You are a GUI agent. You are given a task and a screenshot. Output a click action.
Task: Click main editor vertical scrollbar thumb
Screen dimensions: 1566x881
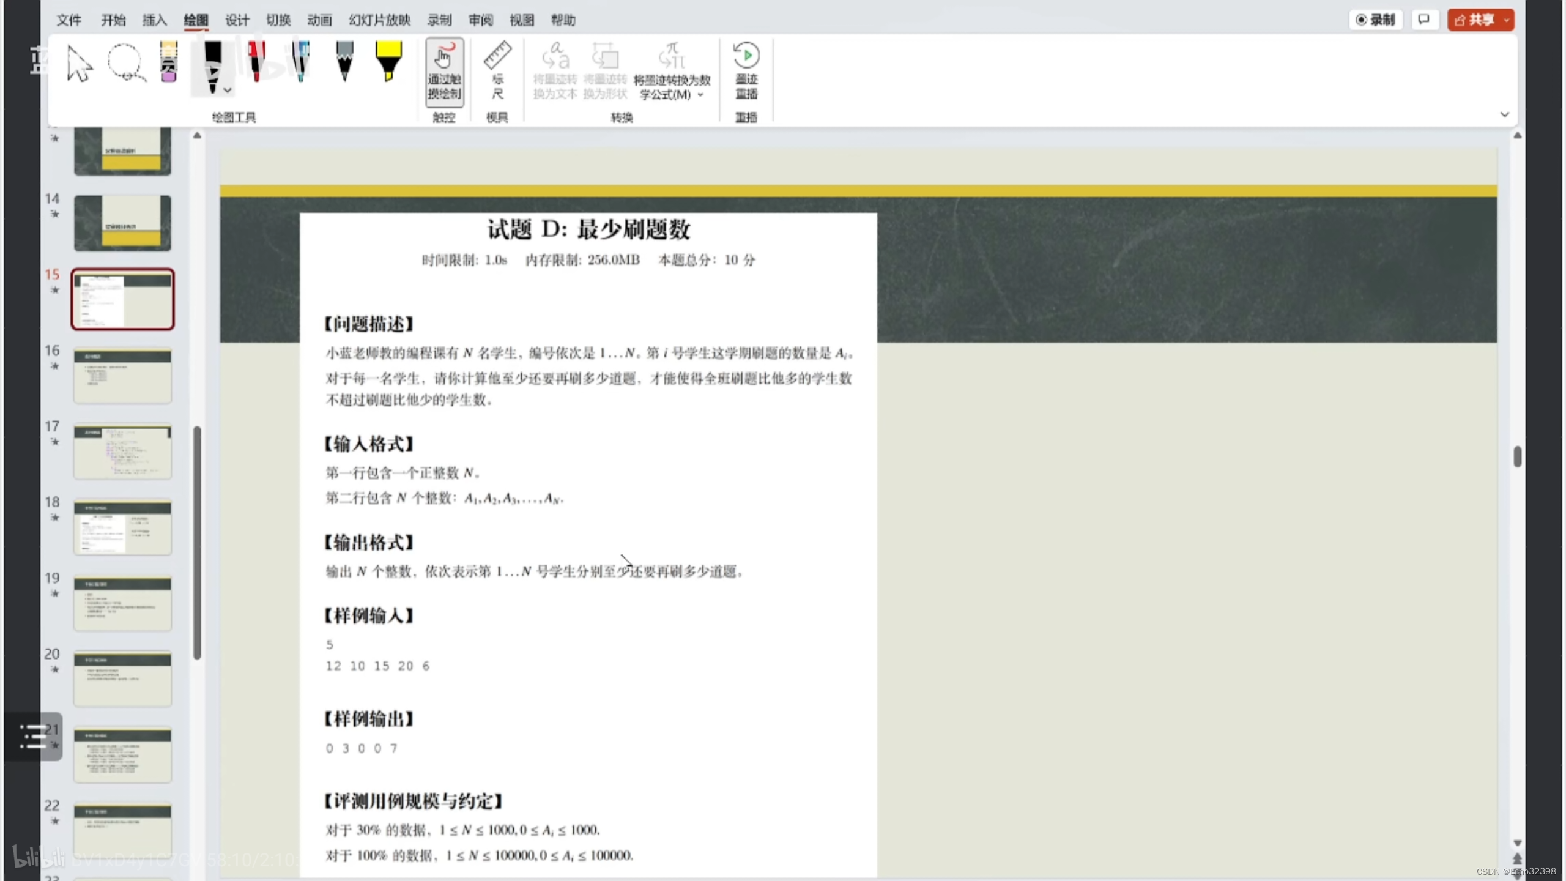(x=1517, y=457)
